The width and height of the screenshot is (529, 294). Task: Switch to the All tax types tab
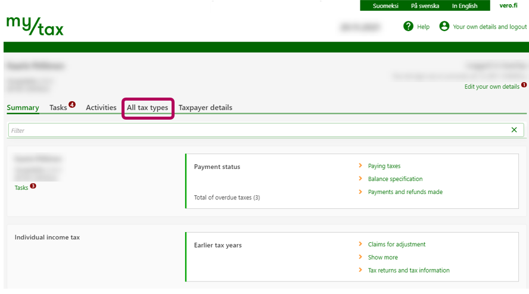[147, 108]
